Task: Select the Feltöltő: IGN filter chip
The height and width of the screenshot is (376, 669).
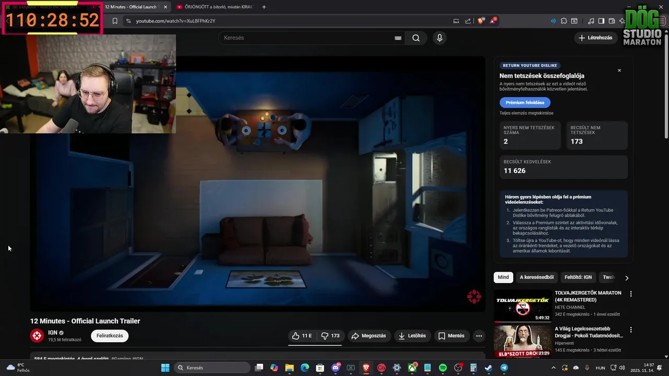Action: tap(578, 277)
